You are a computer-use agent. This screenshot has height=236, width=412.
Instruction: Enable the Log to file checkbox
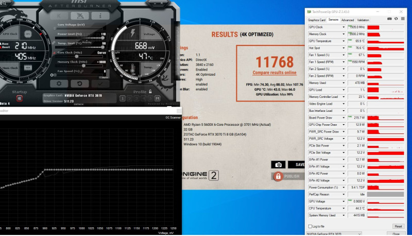click(x=310, y=226)
